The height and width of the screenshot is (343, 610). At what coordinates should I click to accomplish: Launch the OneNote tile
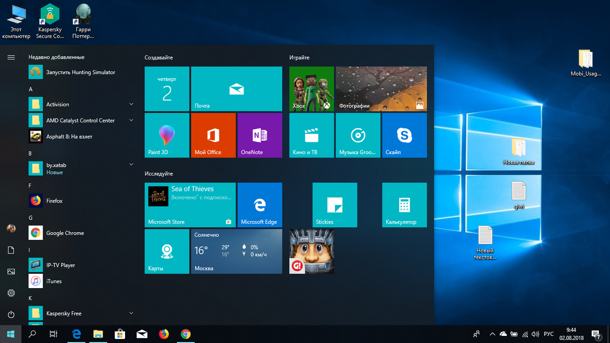coord(260,135)
